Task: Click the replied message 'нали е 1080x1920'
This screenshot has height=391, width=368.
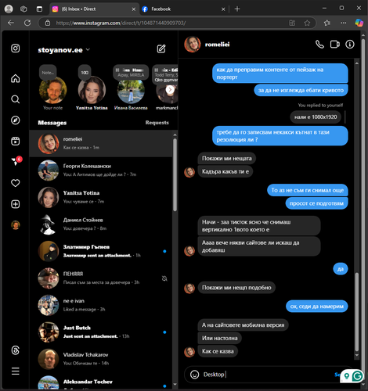Action: 316,117
